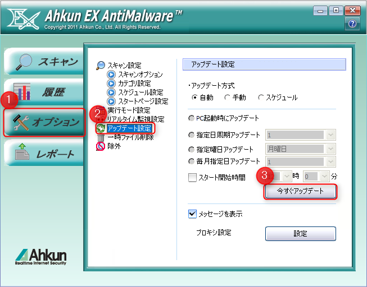
Task: Select the スケジュール update method radio
Action: 261,98
